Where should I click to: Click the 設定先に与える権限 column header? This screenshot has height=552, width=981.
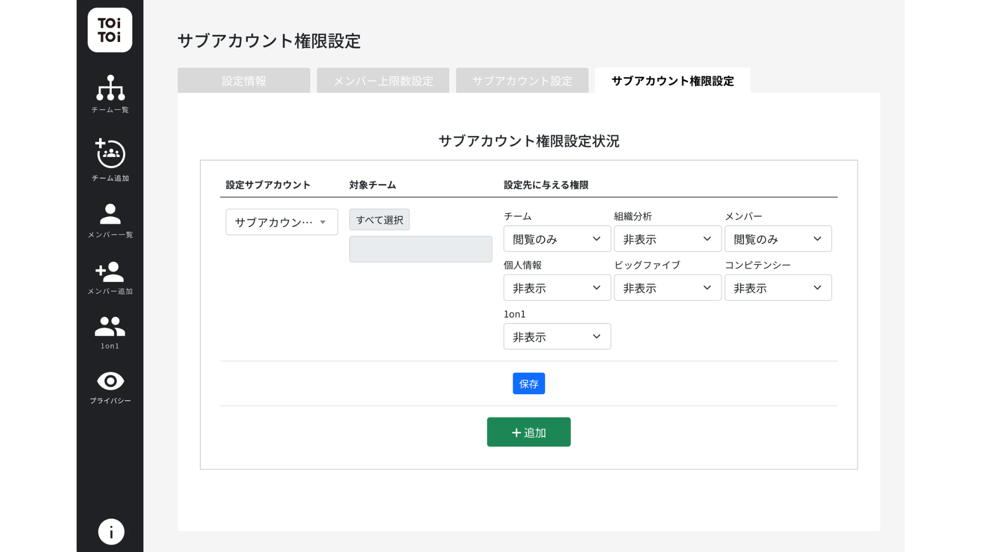(x=546, y=185)
